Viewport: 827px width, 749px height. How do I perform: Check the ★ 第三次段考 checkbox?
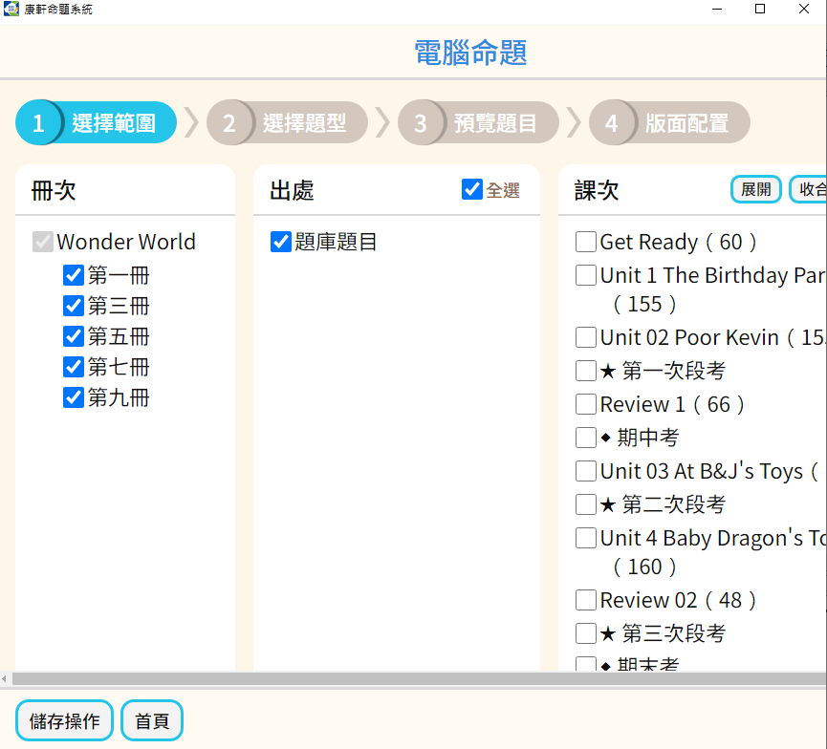tap(586, 633)
